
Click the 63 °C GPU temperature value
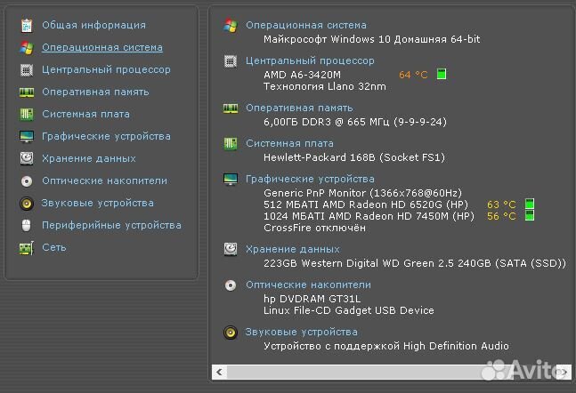(501, 205)
